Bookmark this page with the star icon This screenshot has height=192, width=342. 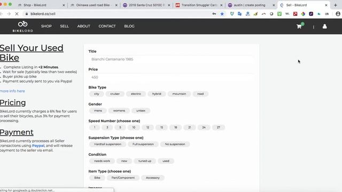(222, 14)
